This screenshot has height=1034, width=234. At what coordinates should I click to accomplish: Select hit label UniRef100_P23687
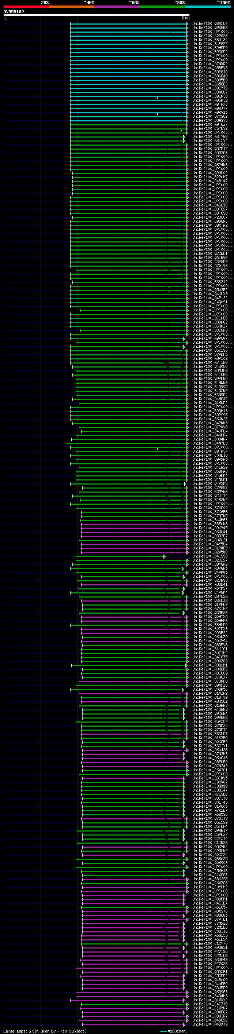[x=210, y=217]
